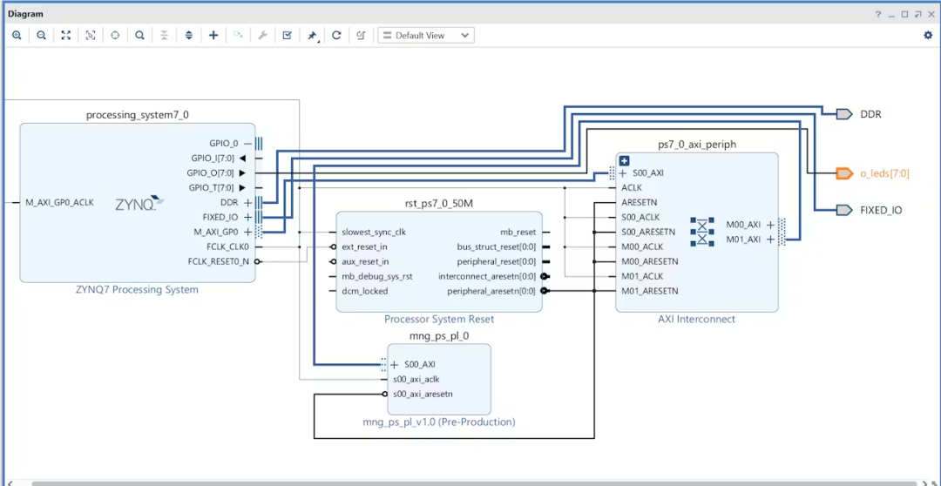
Task: Select the mb_debug_sys_rst pin
Action: [x=377, y=276]
